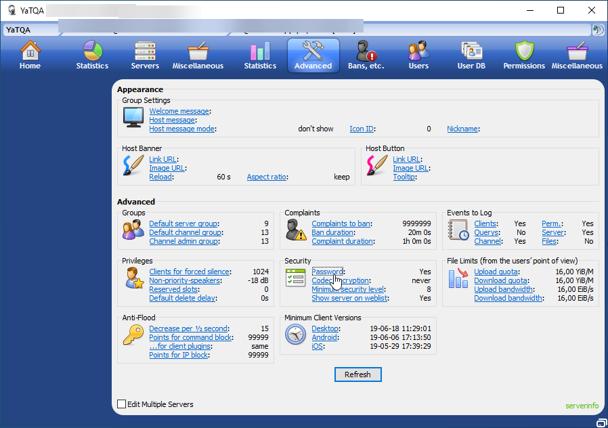Open the Home toolbar section
Viewport: 608px width, 428px height.
30,55
